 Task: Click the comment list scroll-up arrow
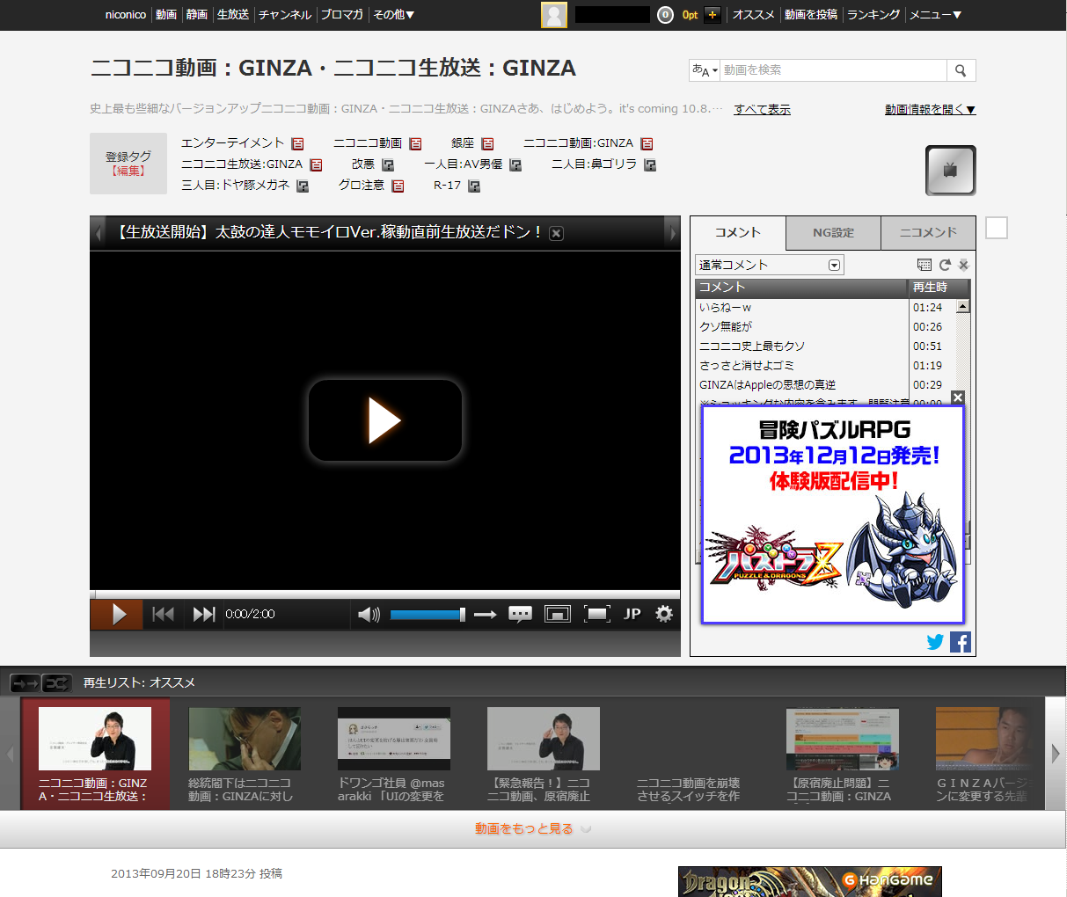click(962, 306)
